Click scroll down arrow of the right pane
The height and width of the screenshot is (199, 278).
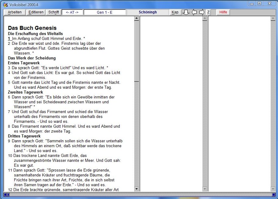tap(273, 189)
